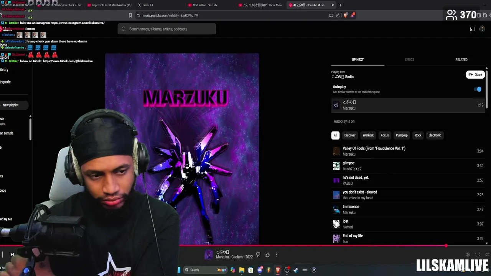Select the All filter chip

(335, 135)
